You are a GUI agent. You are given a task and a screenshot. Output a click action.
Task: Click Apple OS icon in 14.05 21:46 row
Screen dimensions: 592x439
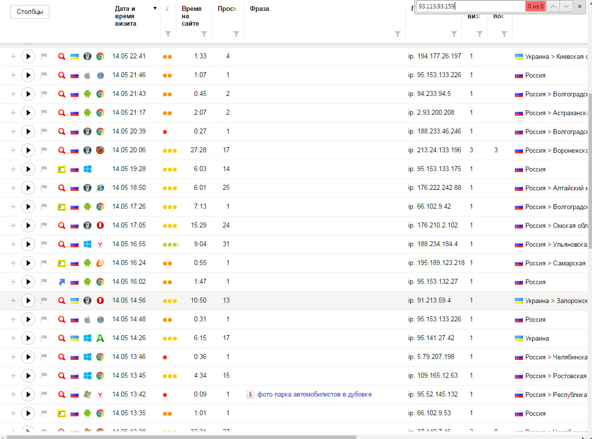[x=87, y=75]
